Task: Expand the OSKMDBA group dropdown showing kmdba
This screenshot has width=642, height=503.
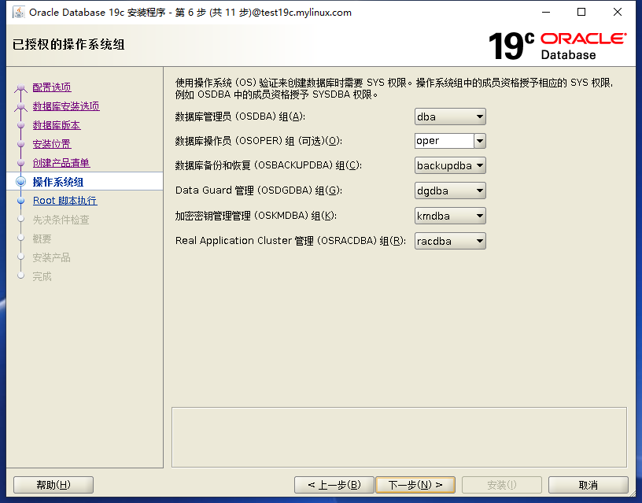Action: (450, 216)
